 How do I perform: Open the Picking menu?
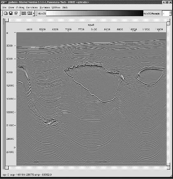coord(20,7)
